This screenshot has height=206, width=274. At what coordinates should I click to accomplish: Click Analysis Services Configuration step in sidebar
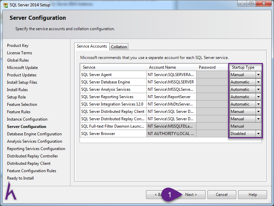click(x=35, y=141)
